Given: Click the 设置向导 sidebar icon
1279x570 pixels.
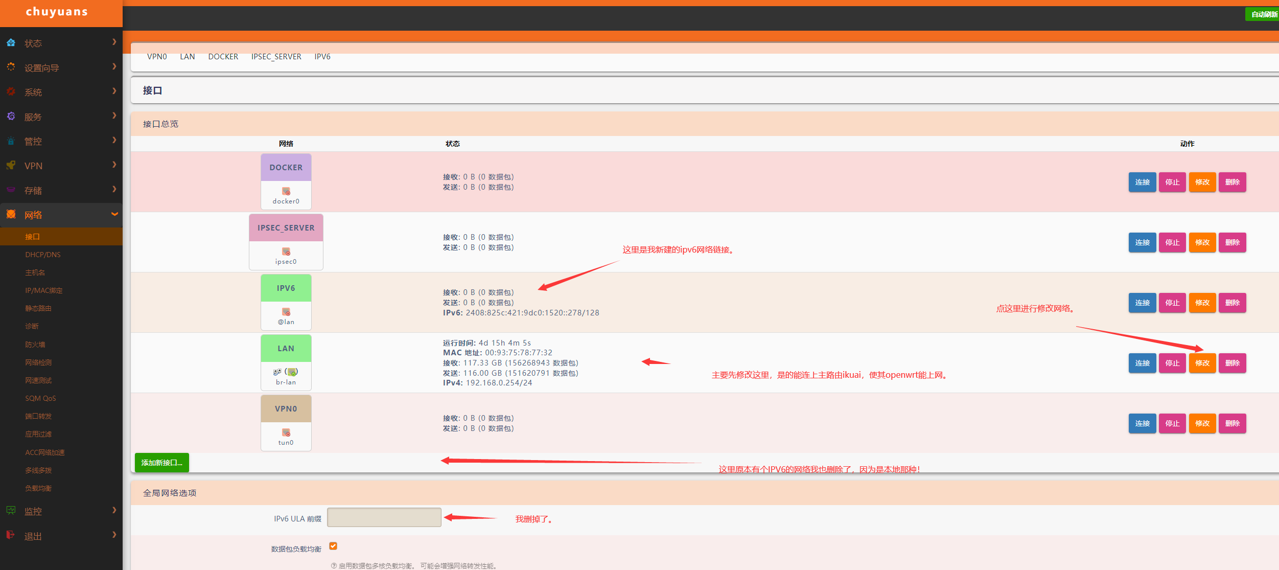Looking at the screenshot, I should 11,67.
